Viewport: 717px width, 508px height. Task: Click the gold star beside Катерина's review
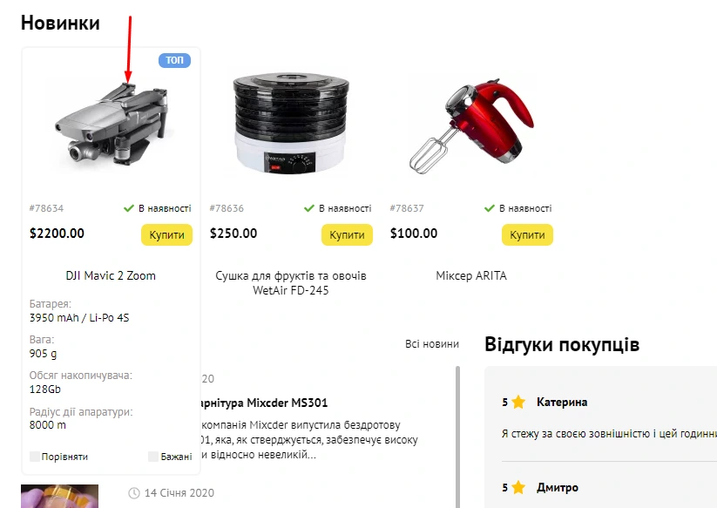(518, 403)
